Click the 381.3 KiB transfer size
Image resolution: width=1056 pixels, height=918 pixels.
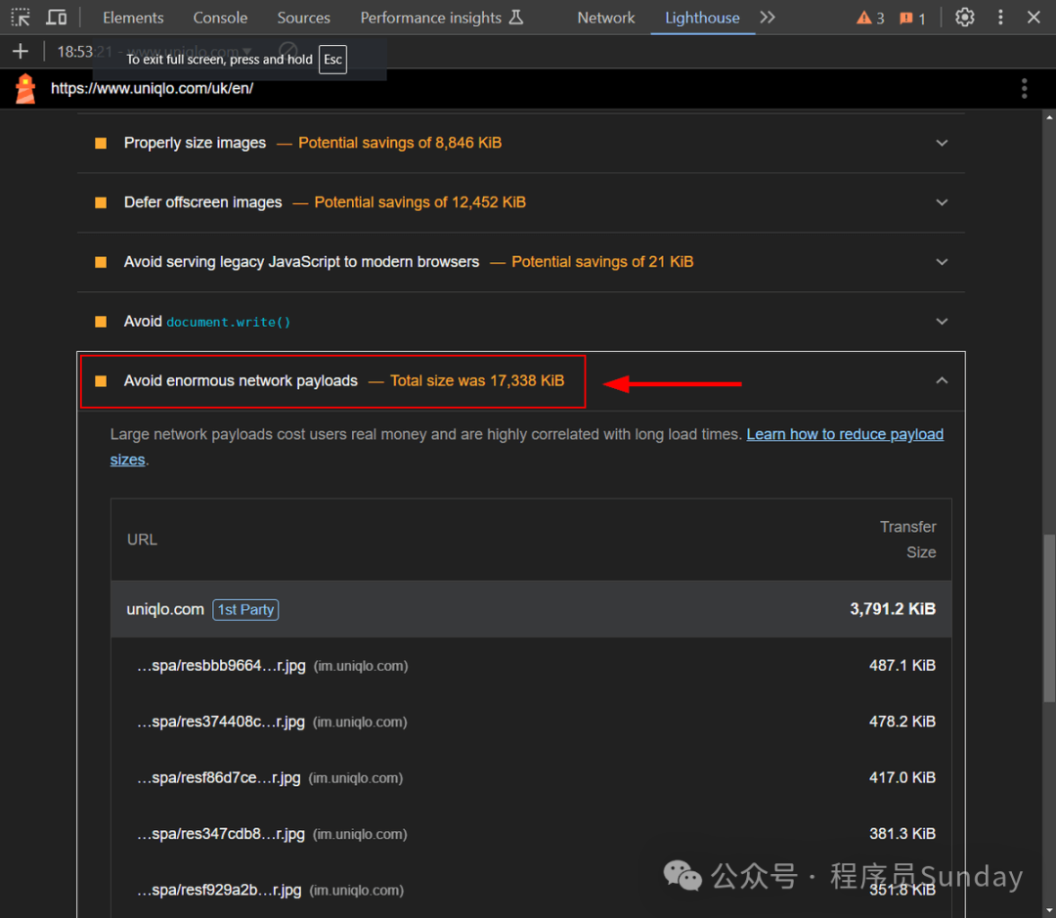902,834
